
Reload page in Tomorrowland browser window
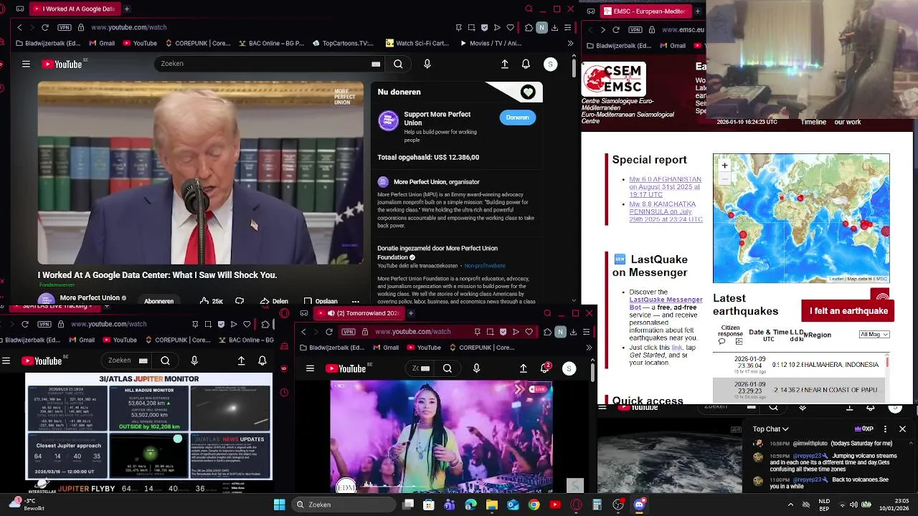(x=328, y=332)
